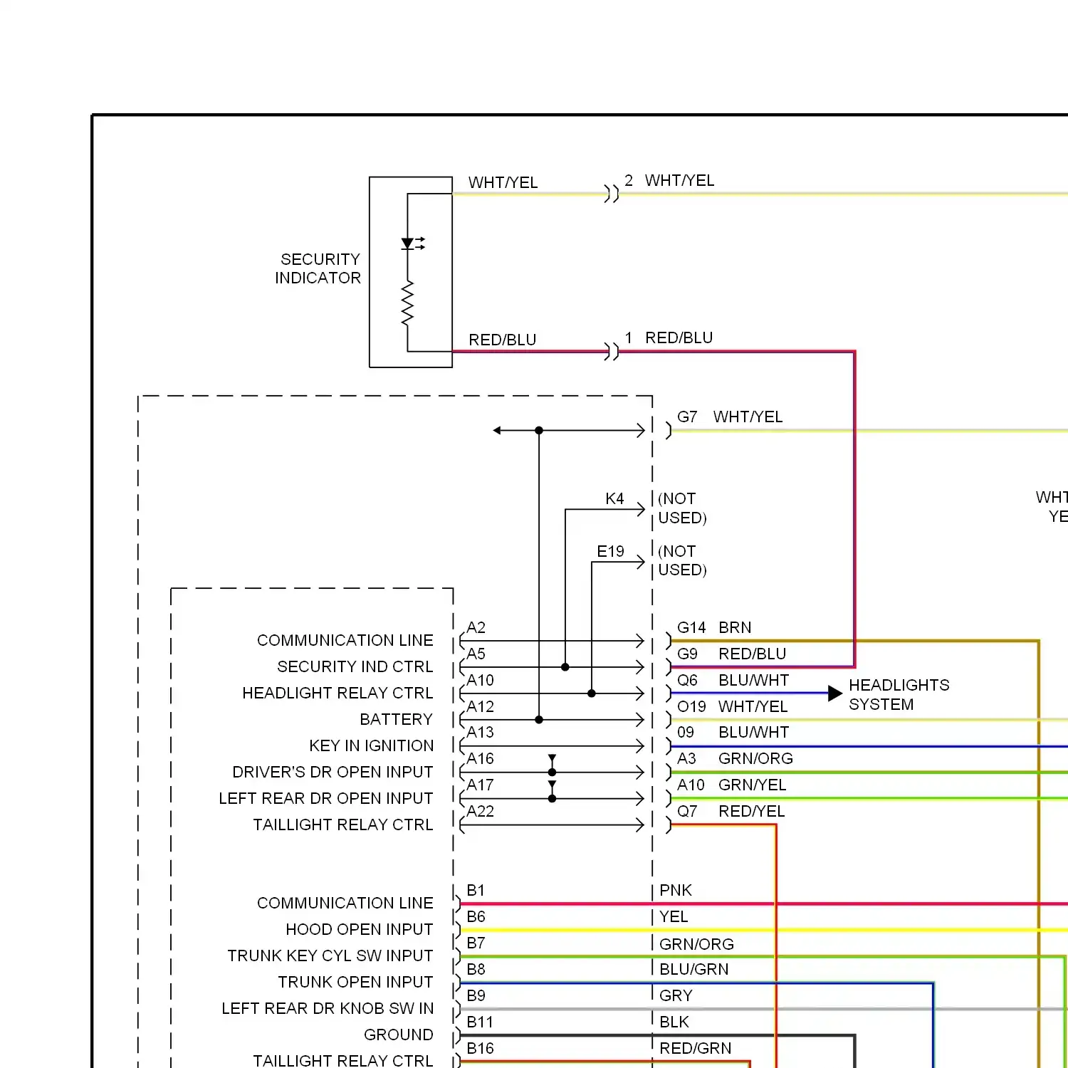Click the HEADLIGHTS SYSTEM label
1068x1068 pixels.
(x=899, y=694)
